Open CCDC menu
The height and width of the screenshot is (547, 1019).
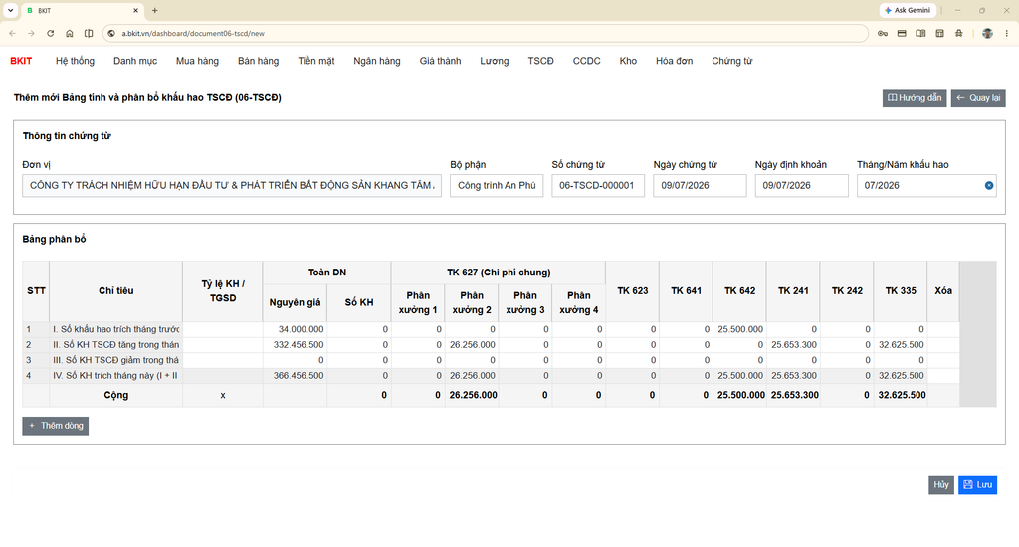coord(587,61)
